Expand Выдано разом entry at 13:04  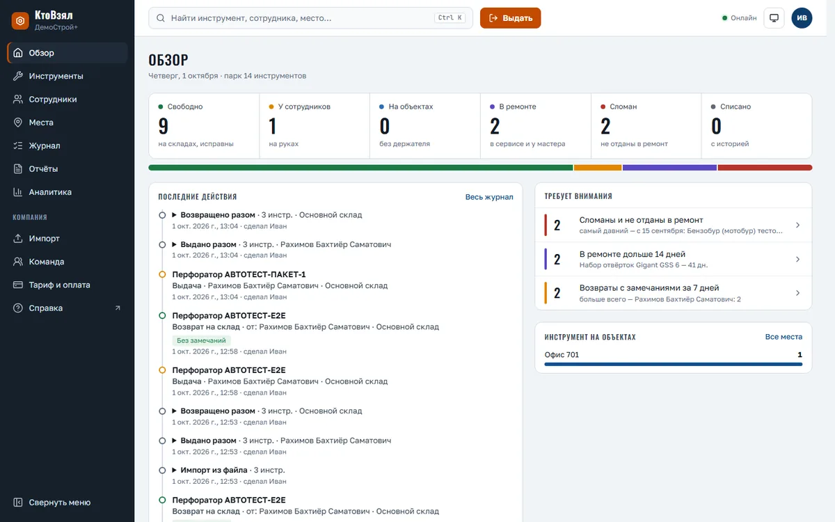click(x=175, y=245)
